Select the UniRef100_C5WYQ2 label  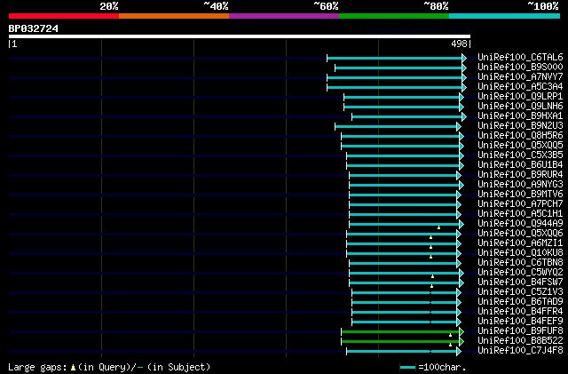tap(520, 273)
